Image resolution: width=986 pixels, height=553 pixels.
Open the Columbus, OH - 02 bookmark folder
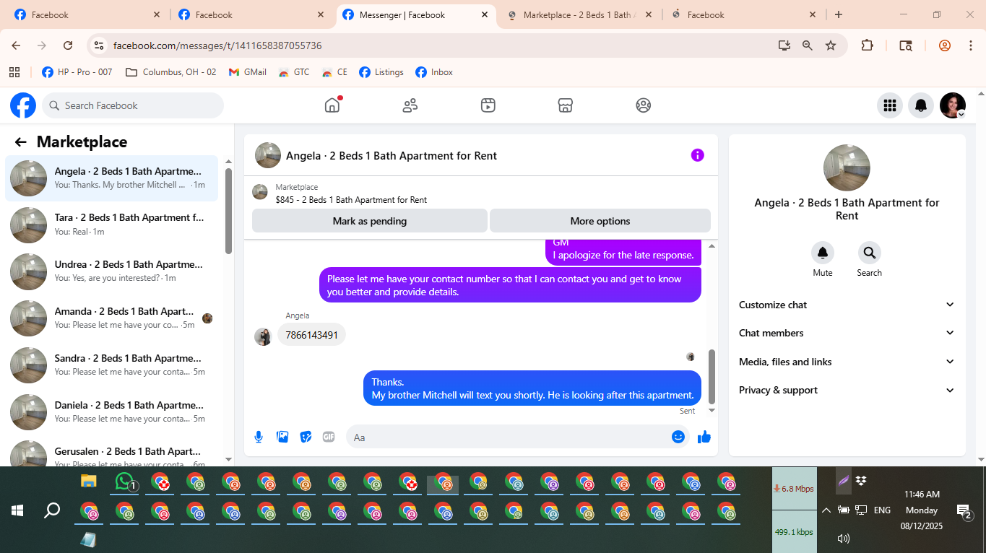(x=171, y=72)
